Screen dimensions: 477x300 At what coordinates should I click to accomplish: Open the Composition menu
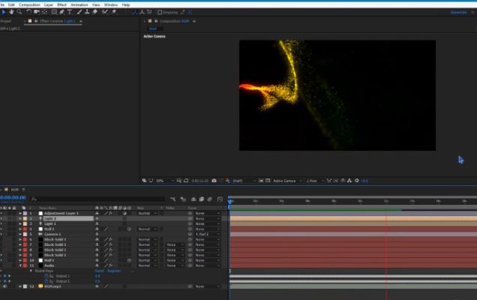pyautogui.click(x=29, y=4)
